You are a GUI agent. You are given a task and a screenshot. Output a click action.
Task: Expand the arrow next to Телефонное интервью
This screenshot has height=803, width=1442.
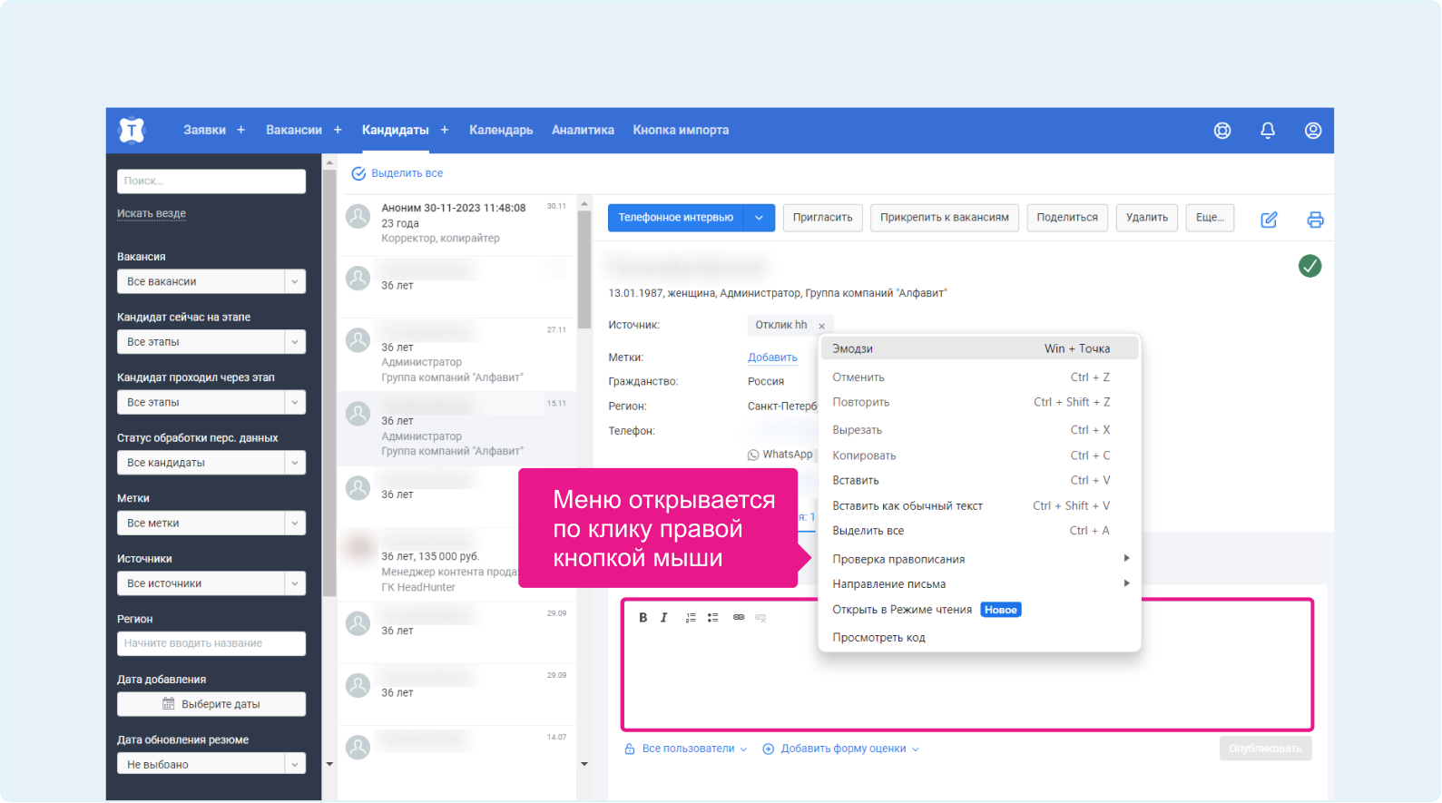point(760,218)
